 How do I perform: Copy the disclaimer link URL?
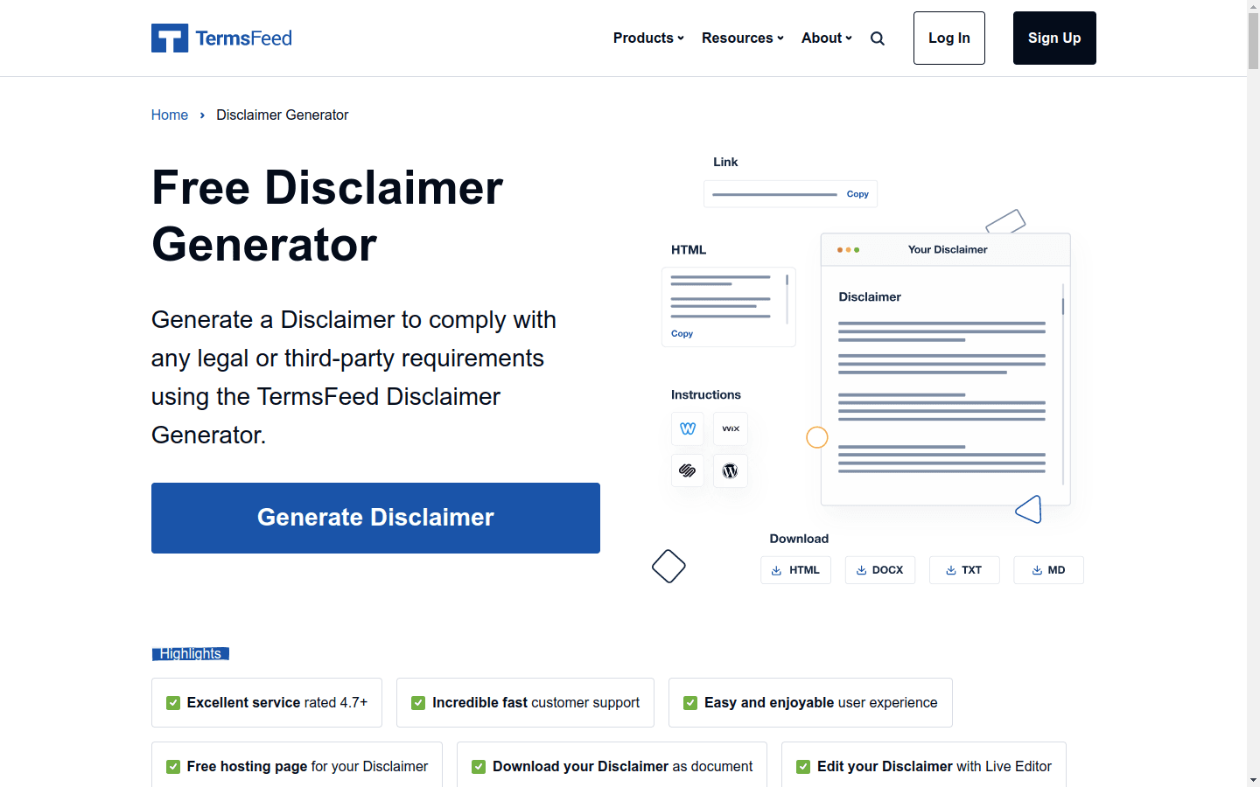tap(857, 193)
